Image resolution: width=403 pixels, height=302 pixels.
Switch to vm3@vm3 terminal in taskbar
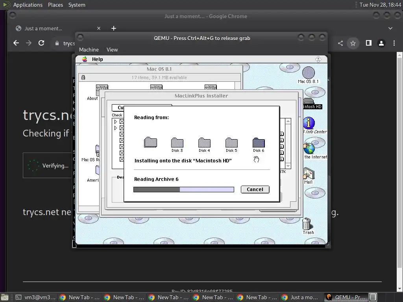coord(35,297)
